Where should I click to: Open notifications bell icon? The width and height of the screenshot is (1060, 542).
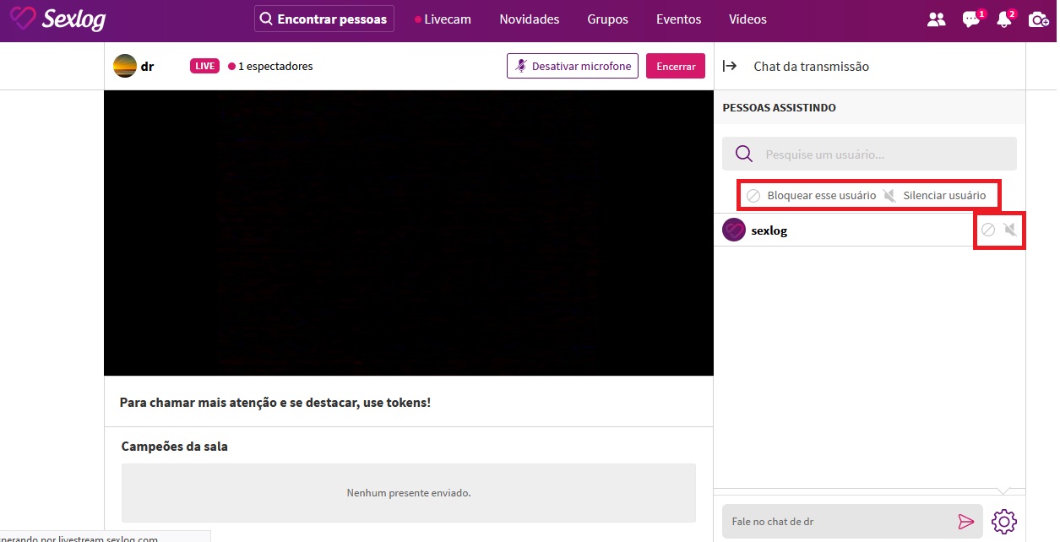(x=1004, y=19)
